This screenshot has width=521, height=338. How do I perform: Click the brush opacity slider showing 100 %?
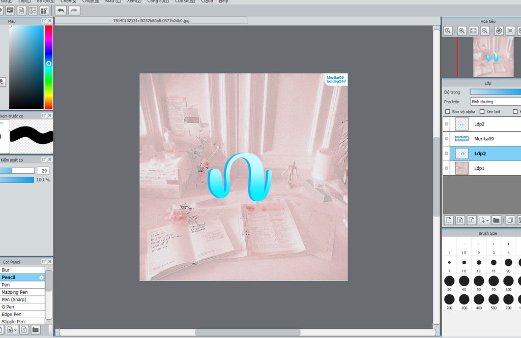[x=17, y=179]
